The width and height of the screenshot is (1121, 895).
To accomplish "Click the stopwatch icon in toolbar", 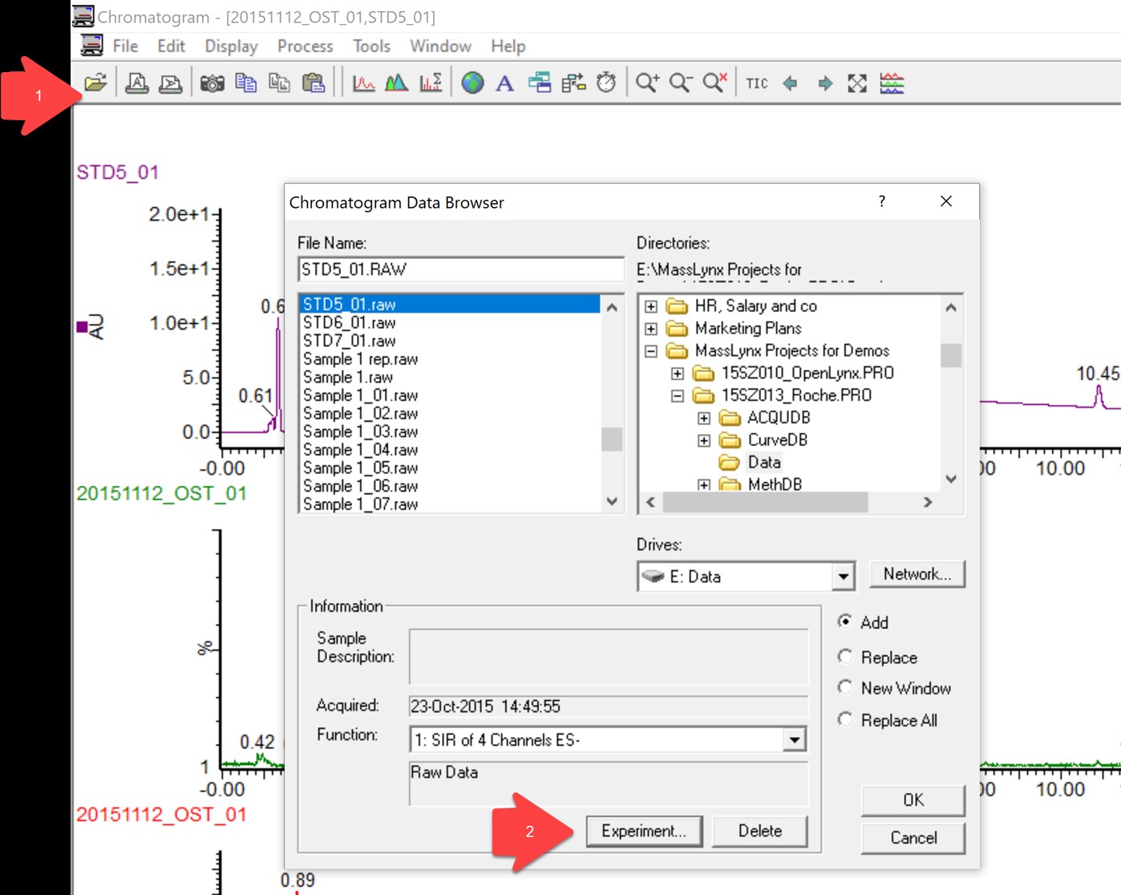I will click(606, 83).
